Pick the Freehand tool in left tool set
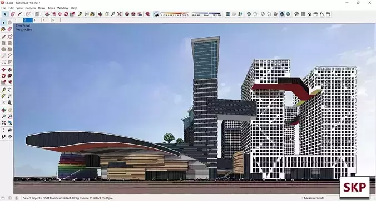The height and width of the screenshot is (201, 376). [9, 37]
